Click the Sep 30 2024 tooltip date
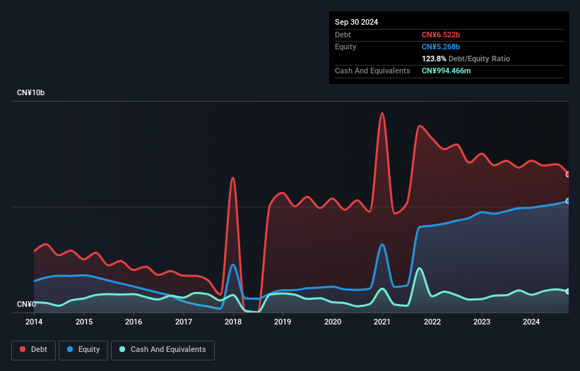580x371 pixels. 356,22
